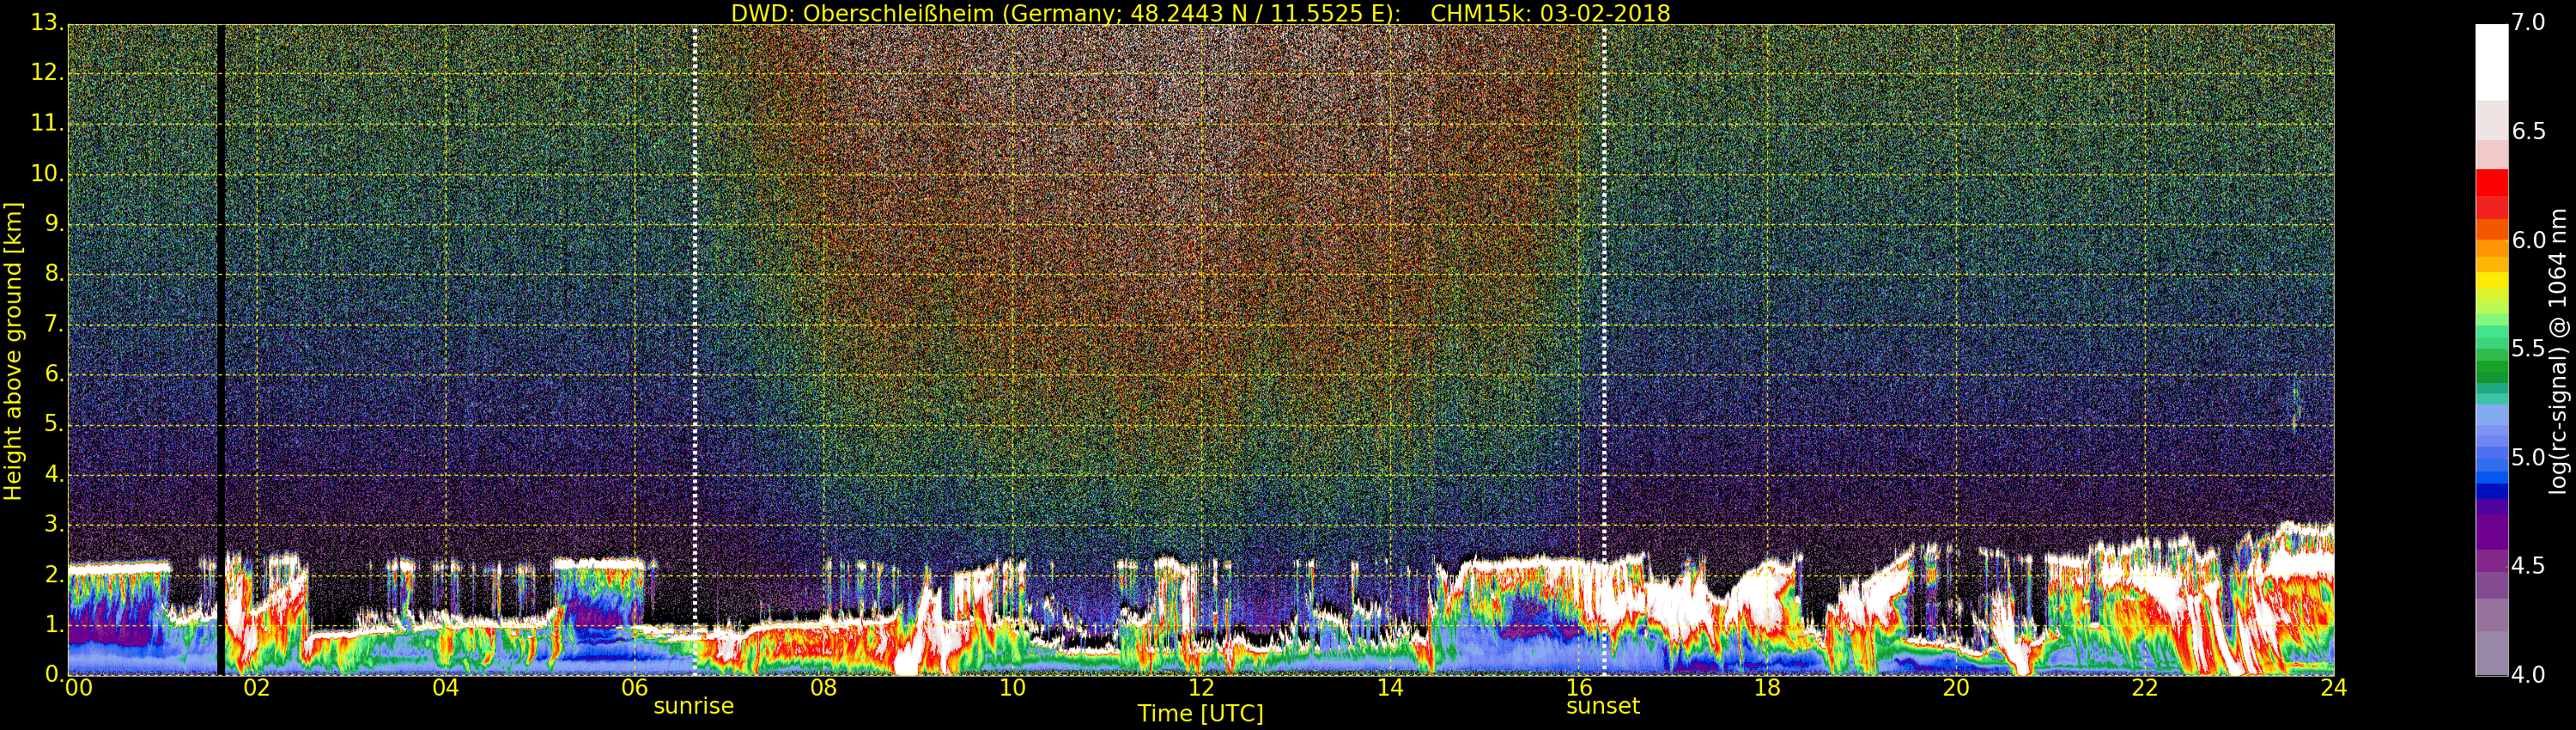Click the 20 tick on the time axis
This screenshot has height=730, width=2576.
coord(1956,688)
